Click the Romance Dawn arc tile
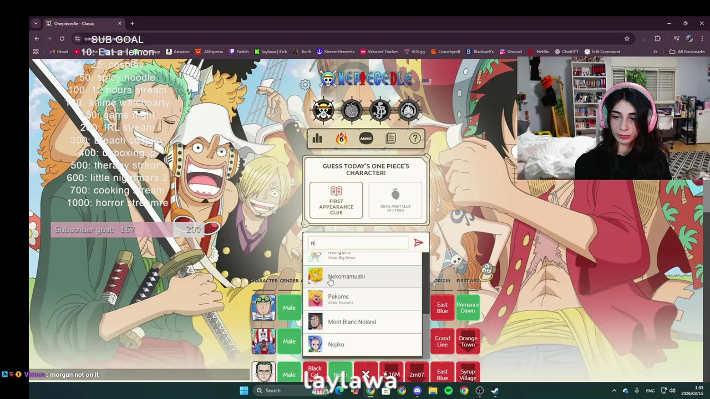 [468, 308]
